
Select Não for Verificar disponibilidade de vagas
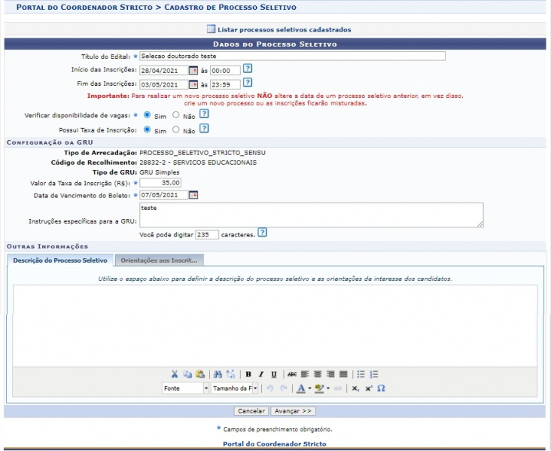tap(175, 115)
